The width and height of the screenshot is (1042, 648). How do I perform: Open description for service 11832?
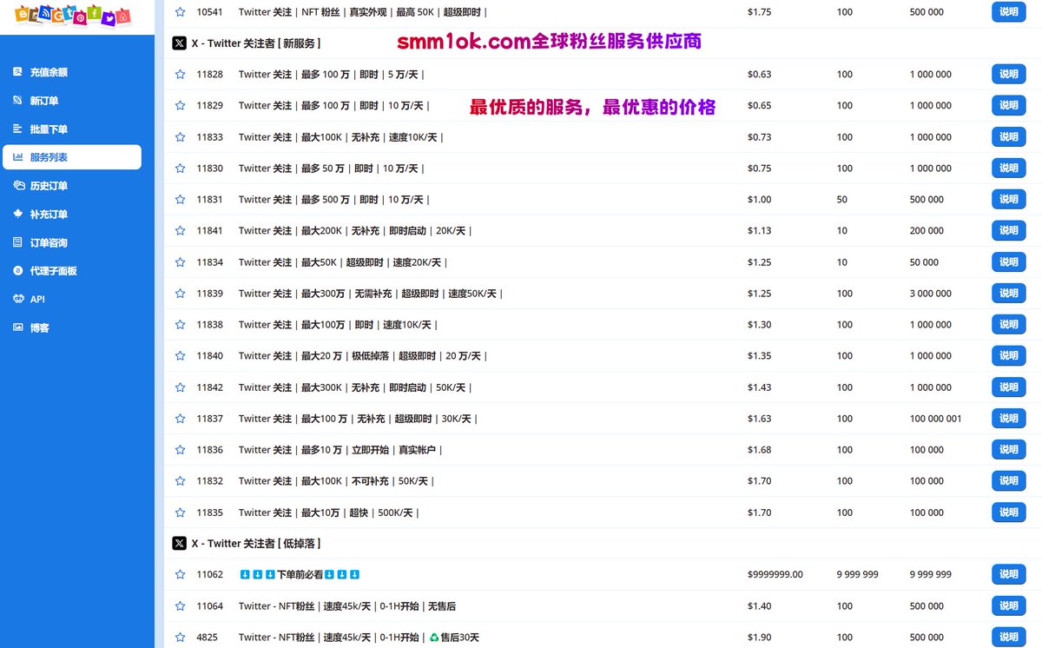[1008, 481]
